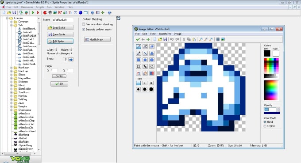Run game in debug mode red arrow
This screenshot has width=301, height=163.
[38, 13]
